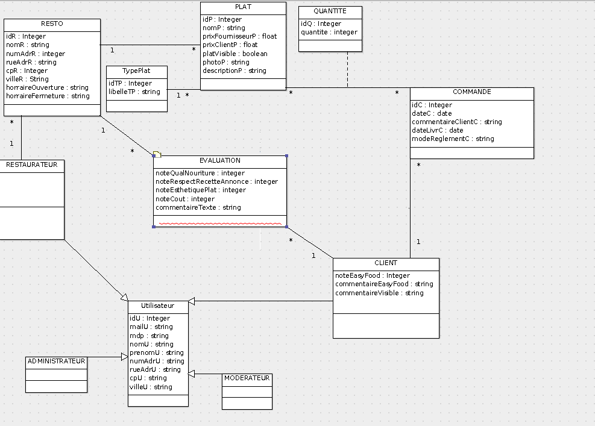Select the TypePlat class title
Image resolution: width=595 pixels, height=426 pixels.
136,70
